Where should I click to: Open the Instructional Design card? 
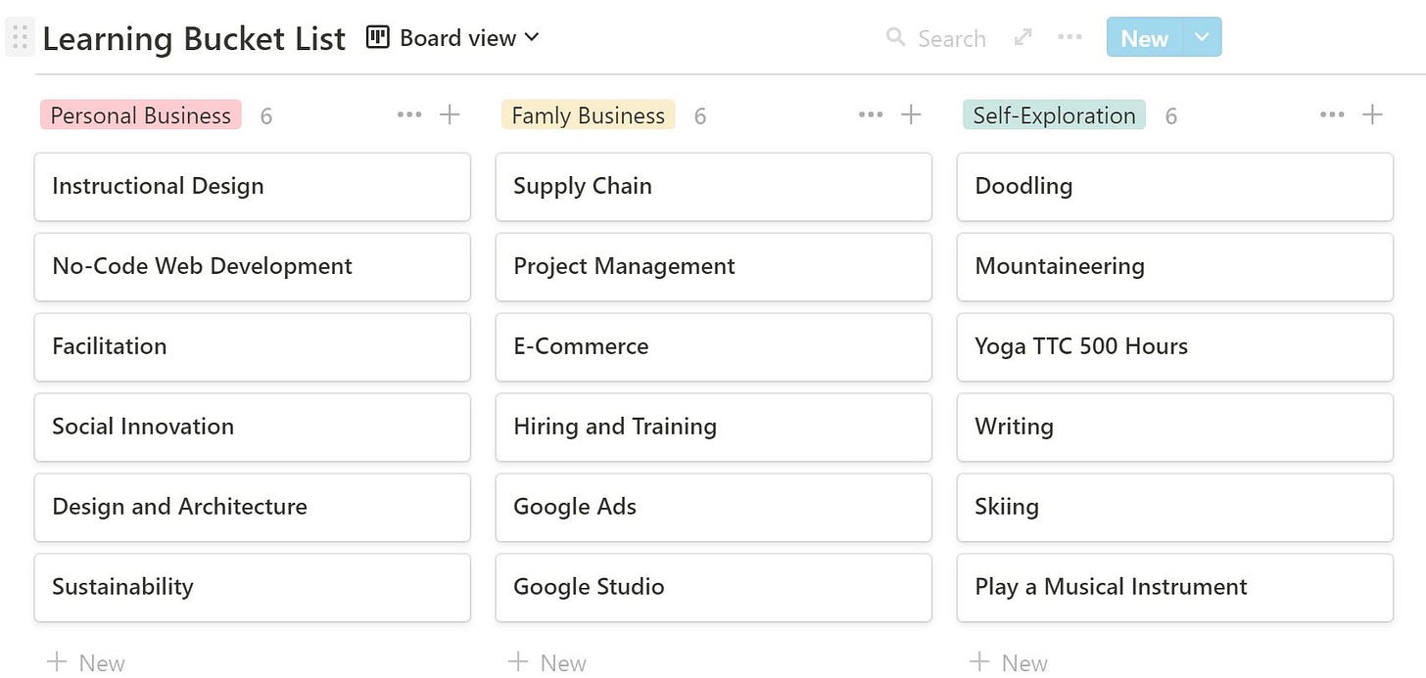click(252, 186)
